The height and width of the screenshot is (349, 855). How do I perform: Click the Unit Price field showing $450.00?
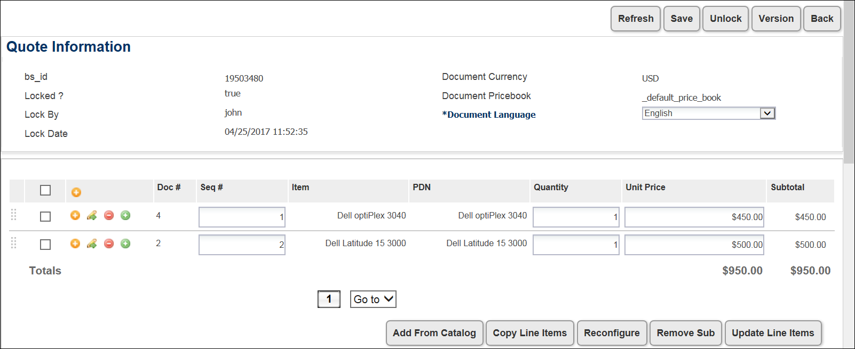694,217
